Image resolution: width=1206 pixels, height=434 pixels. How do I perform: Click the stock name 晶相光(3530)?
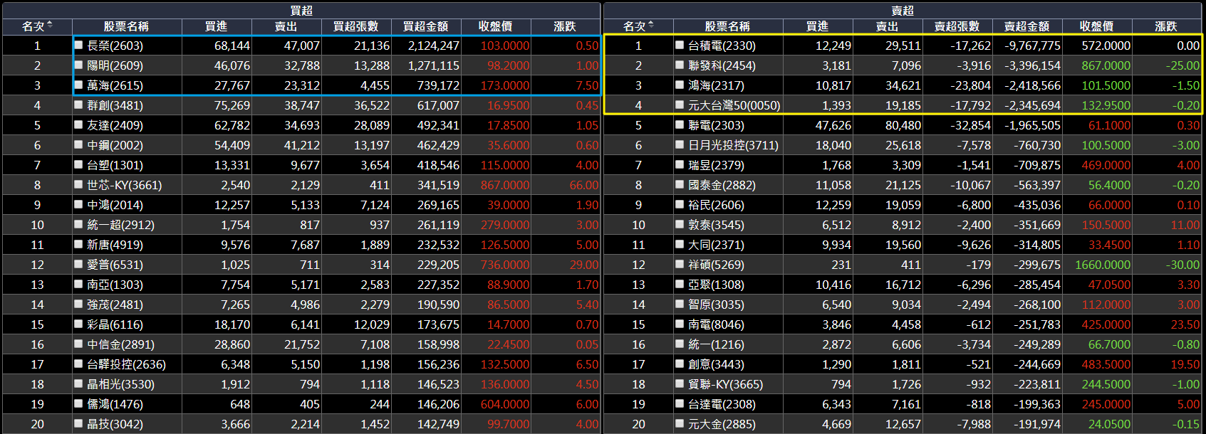(120, 384)
